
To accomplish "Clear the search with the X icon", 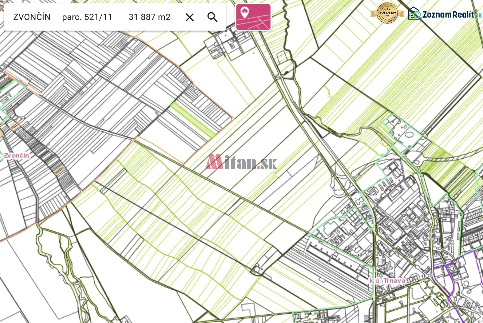I will coord(190,17).
